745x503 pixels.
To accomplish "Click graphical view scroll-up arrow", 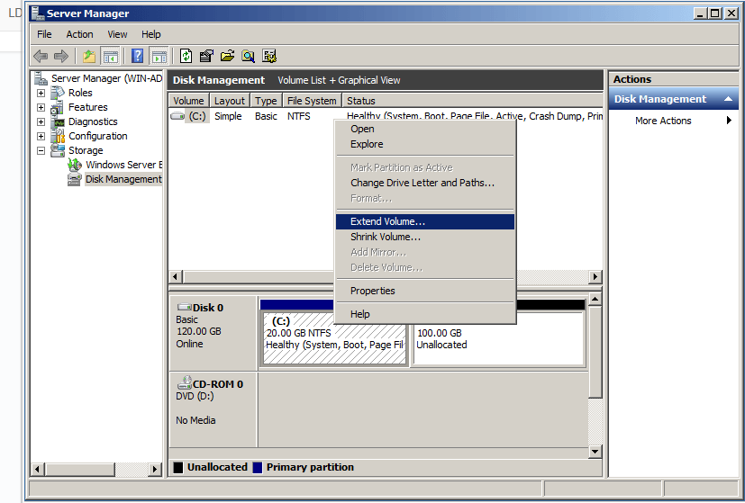I will [x=595, y=300].
